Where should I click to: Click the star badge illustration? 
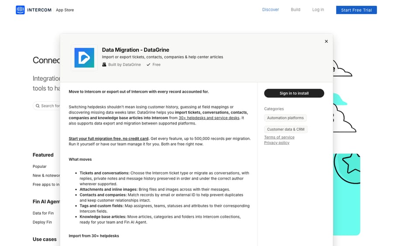click(x=347, y=169)
